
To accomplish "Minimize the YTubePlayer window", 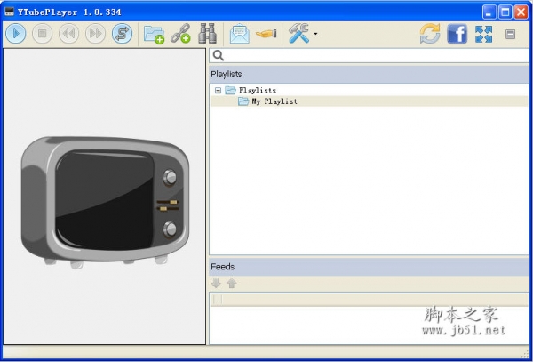I will click(x=489, y=12).
